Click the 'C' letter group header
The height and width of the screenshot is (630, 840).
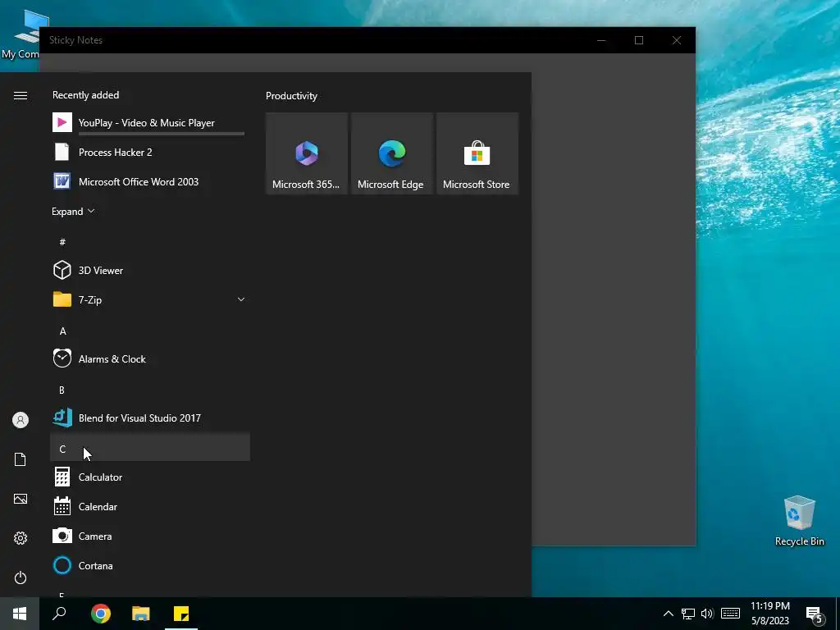pos(150,449)
